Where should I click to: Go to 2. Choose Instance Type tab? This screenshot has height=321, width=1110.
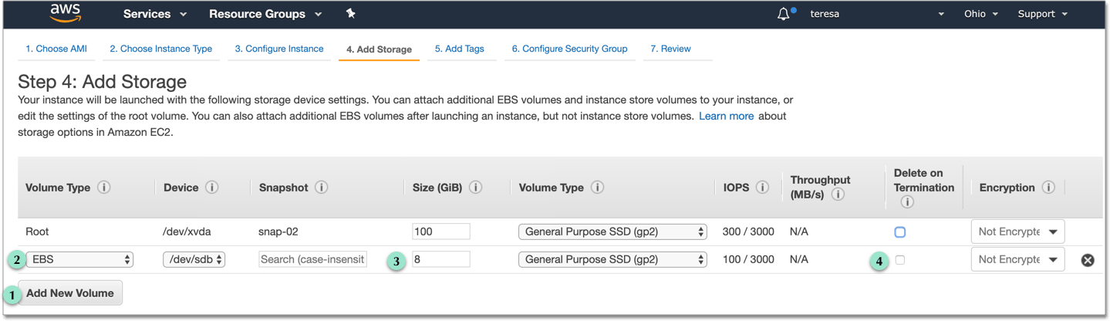(161, 49)
